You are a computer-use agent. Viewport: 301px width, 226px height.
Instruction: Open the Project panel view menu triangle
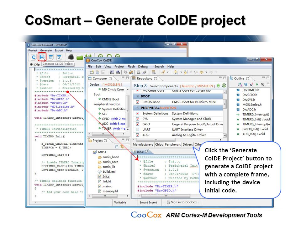point(127,146)
